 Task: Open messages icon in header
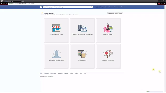point(100,7)
